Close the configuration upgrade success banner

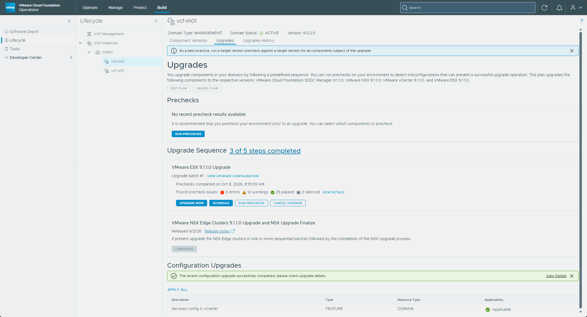click(x=572, y=276)
